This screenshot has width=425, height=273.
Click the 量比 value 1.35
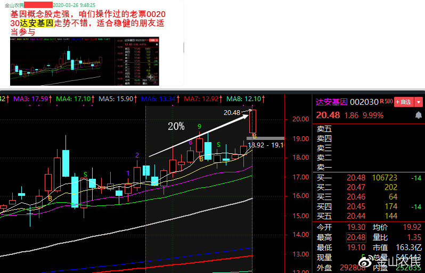pos(414,237)
